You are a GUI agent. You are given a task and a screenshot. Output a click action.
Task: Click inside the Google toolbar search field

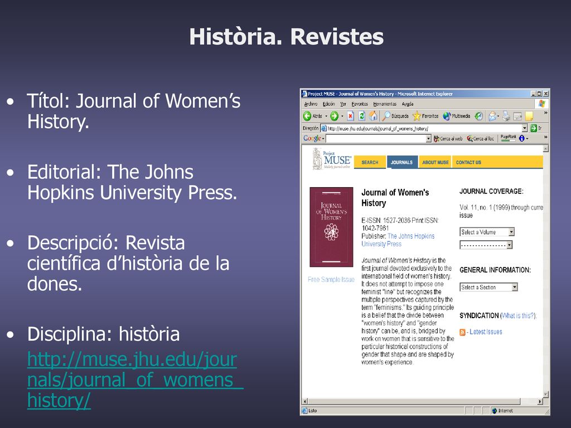point(376,139)
